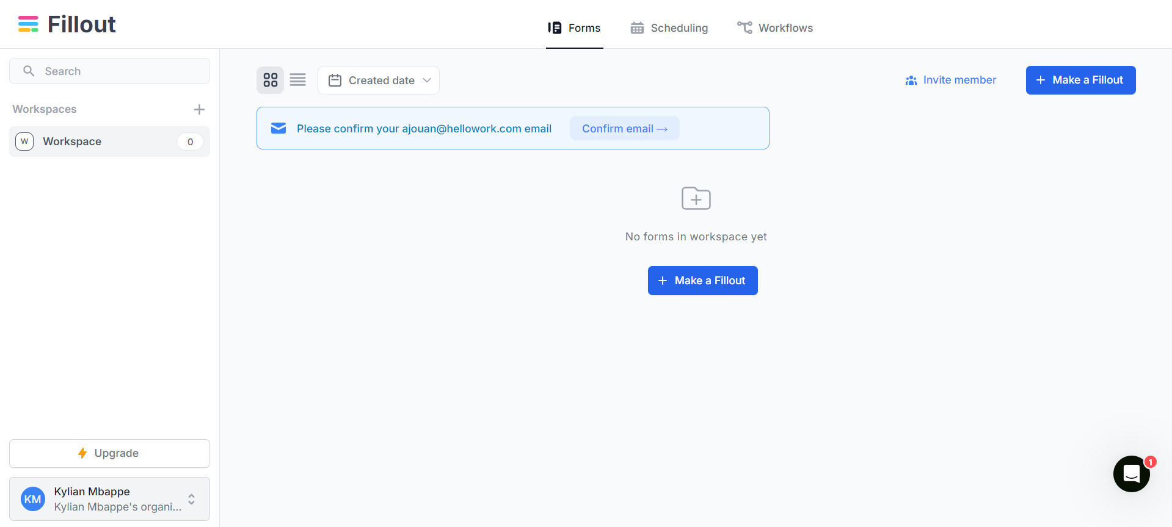The width and height of the screenshot is (1172, 527).
Task: Click the Upgrade button
Action: point(109,453)
